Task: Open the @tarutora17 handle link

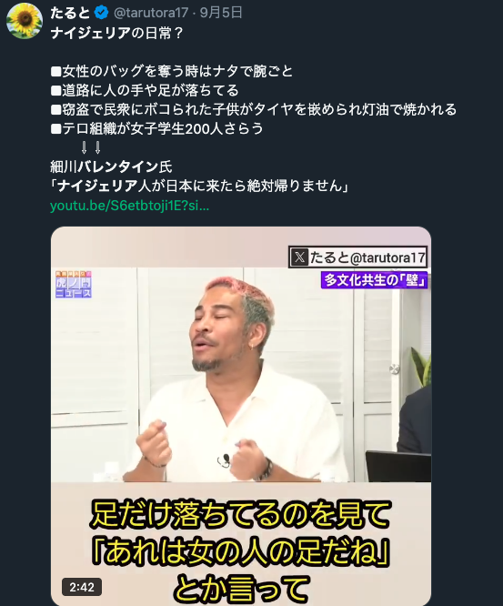Action: pyautogui.click(x=151, y=13)
